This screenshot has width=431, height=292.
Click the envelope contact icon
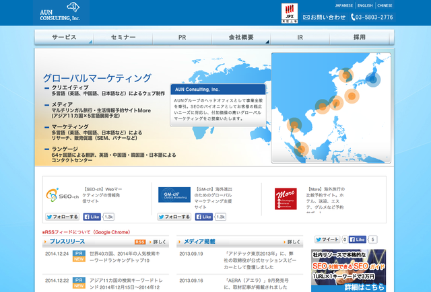pyautogui.click(x=306, y=17)
